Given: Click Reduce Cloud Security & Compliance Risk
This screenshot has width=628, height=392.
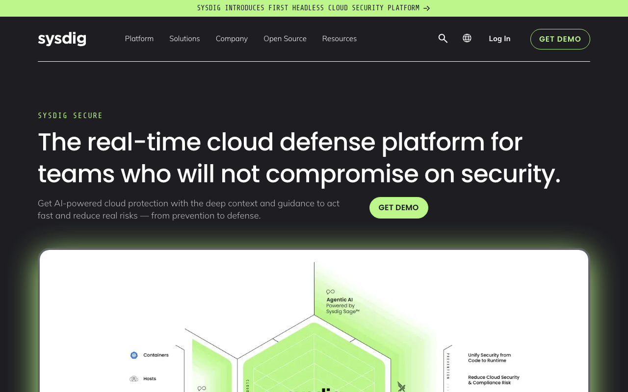Looking at the screenshot, I should coord(494,380).
